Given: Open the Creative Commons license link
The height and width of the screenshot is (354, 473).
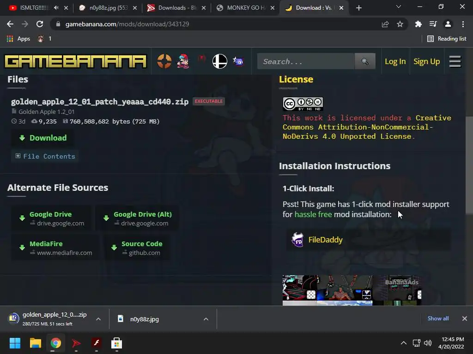Looking at the screenshot, I should click(x=366, y=127).
